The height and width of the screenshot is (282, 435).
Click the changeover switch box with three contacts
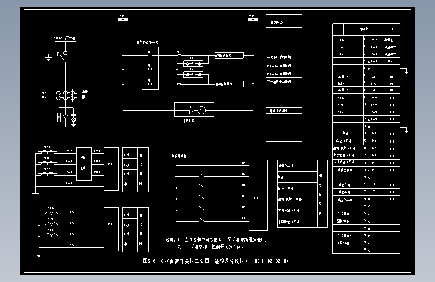click(x=151, y=68)
